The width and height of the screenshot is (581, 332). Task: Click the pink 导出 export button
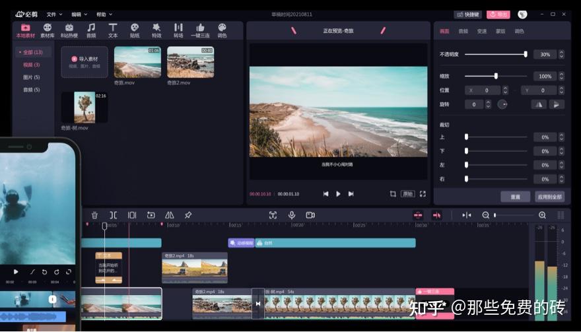tap(498, 15)
